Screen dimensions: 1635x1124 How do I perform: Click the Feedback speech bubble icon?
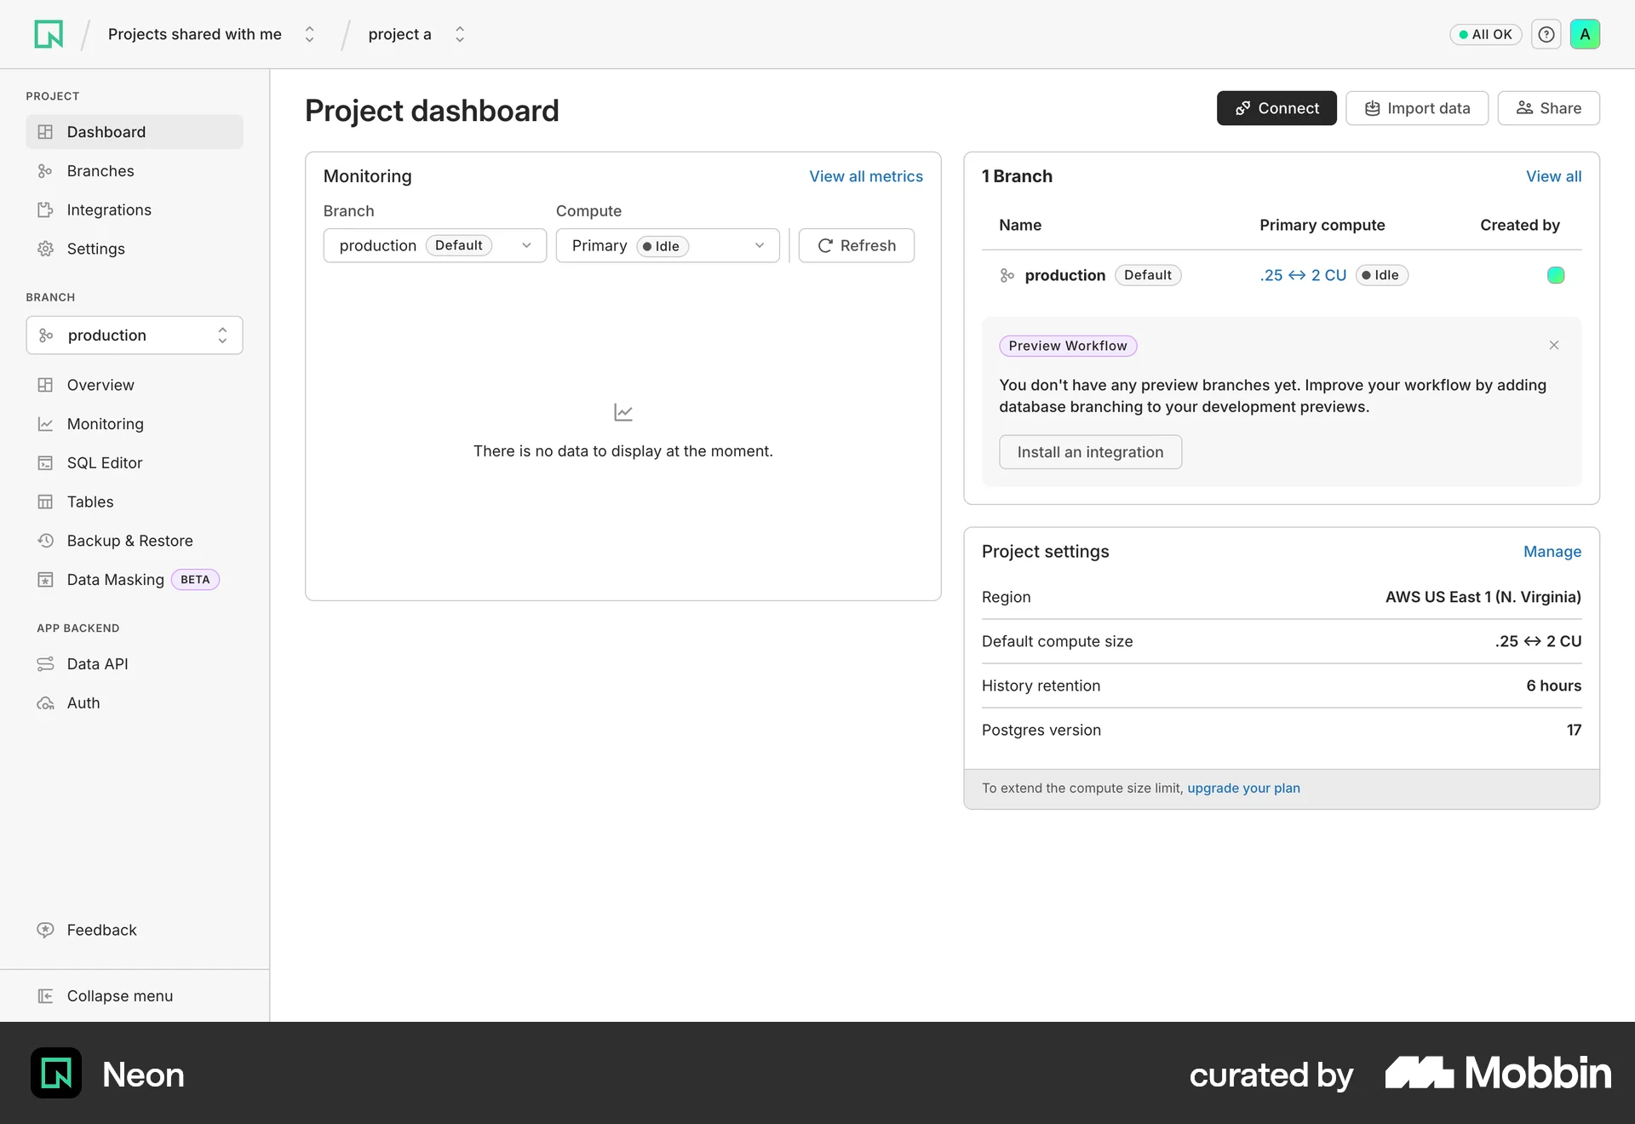coord(45,930)
